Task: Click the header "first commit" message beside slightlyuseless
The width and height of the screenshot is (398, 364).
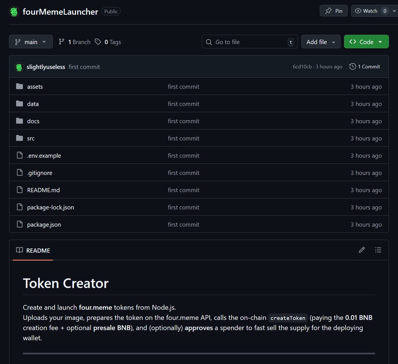Action: (84, 67)
